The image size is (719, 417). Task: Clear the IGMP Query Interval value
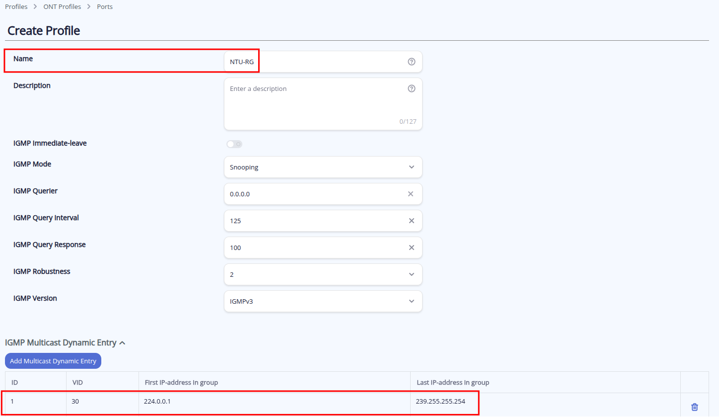click(411, 221)
